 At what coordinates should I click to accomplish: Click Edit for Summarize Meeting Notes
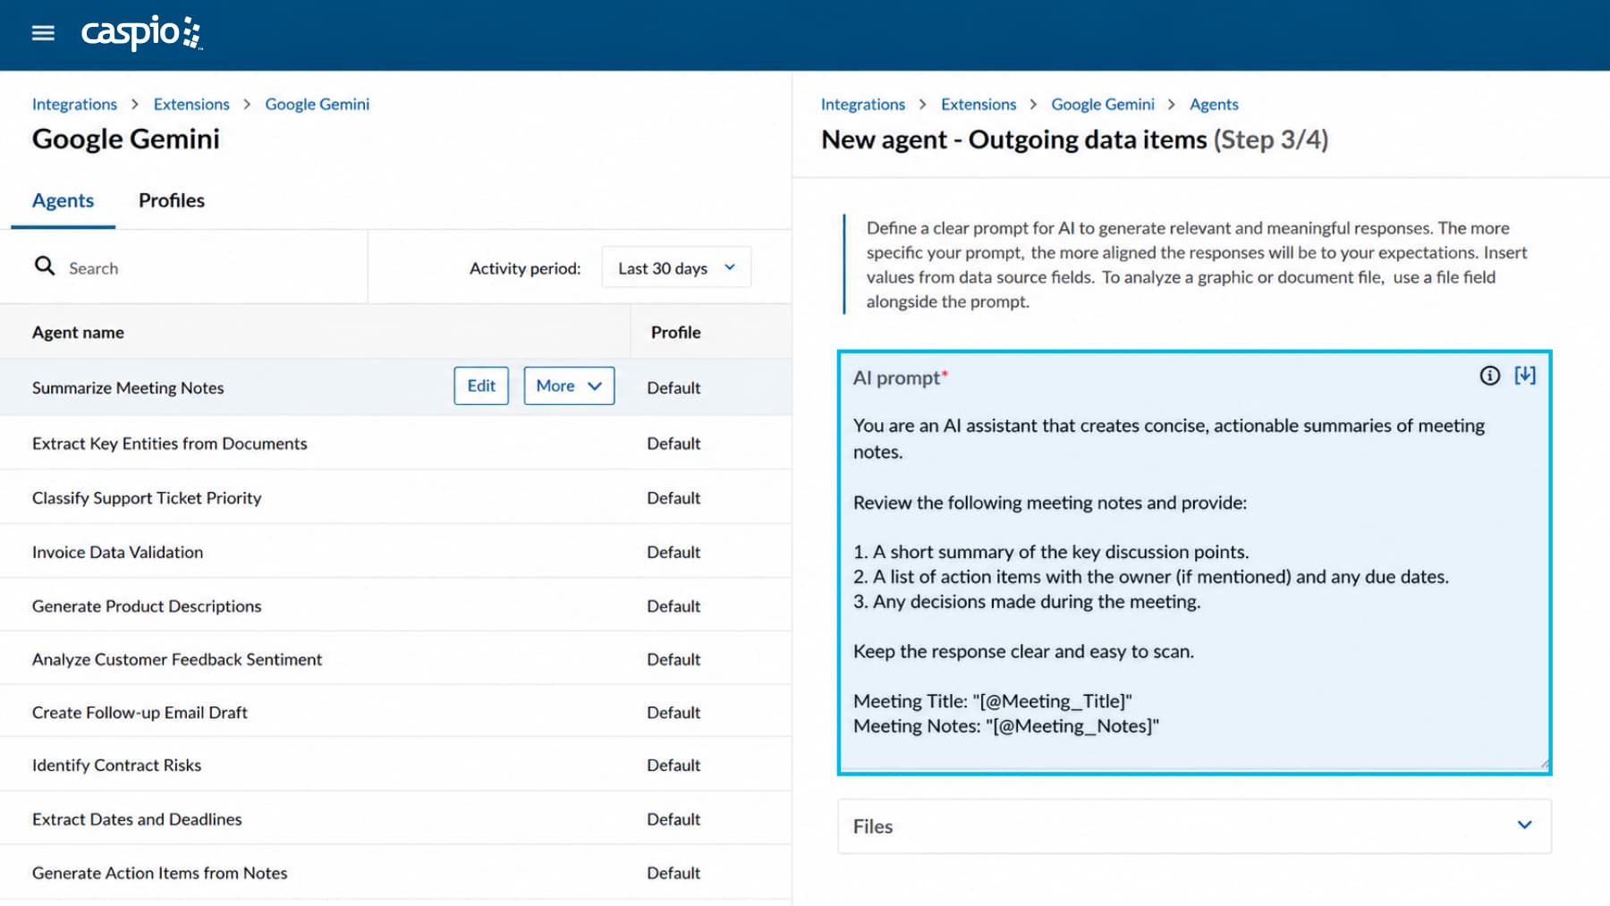tap(481, 385)
